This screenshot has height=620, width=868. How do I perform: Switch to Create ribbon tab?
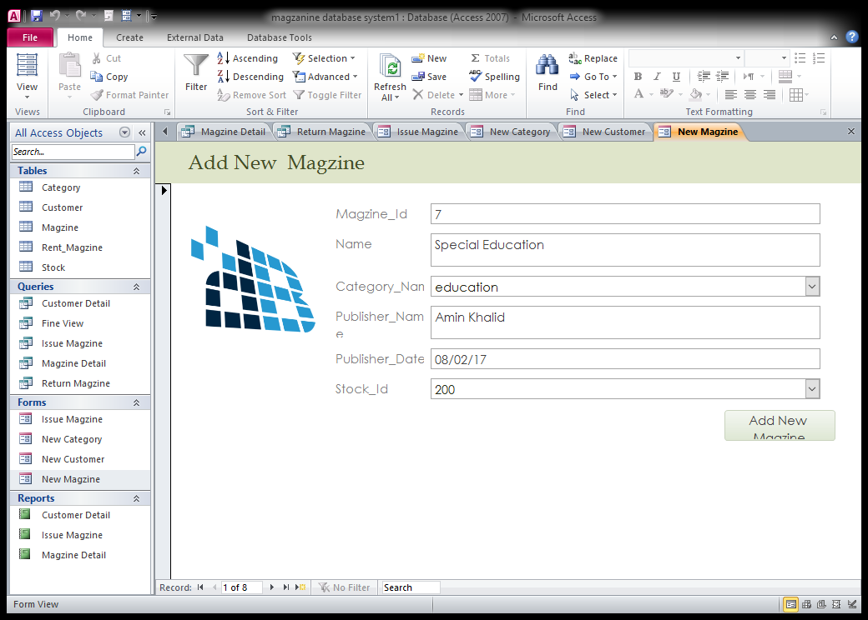[x=129, y=37]
